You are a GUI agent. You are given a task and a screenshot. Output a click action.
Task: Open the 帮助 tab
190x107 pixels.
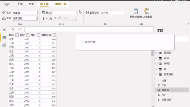(31, 4)
